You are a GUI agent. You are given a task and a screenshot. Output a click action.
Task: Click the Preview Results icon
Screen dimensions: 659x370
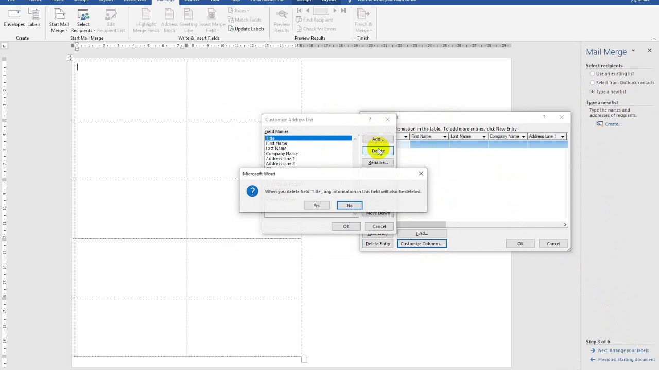282,21
